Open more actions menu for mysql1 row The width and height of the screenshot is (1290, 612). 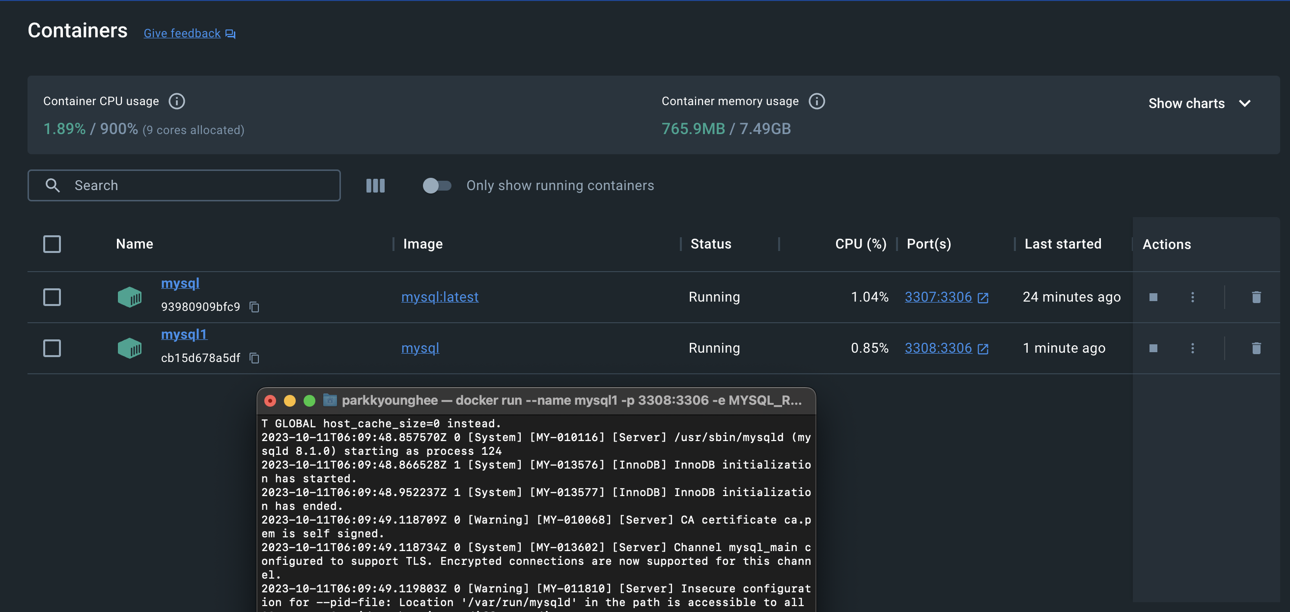1192,348
